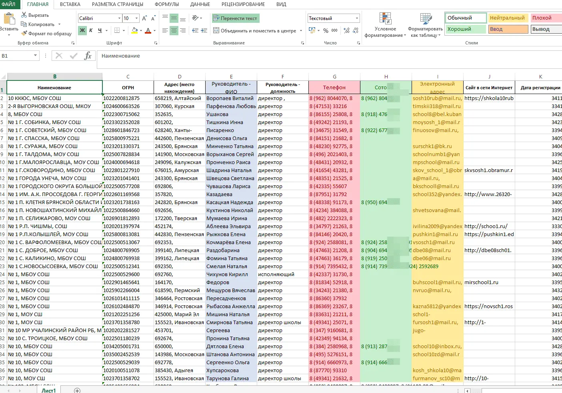Viewport: 562px width, 393px height.
Task: Apply yellow fill color bucket icon
Action: [134, 30]
